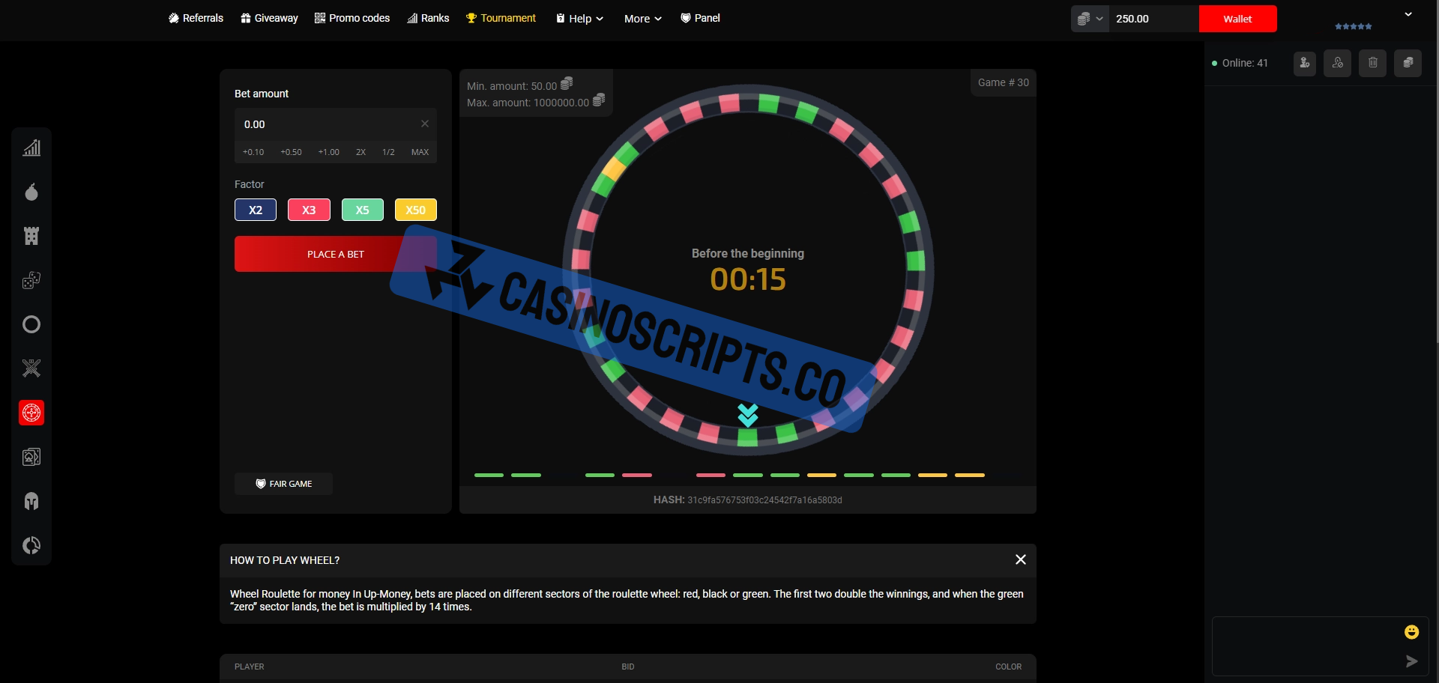Select the green X5 factor swatch
The image size is (1439, 683).
(x=362, y=210)
